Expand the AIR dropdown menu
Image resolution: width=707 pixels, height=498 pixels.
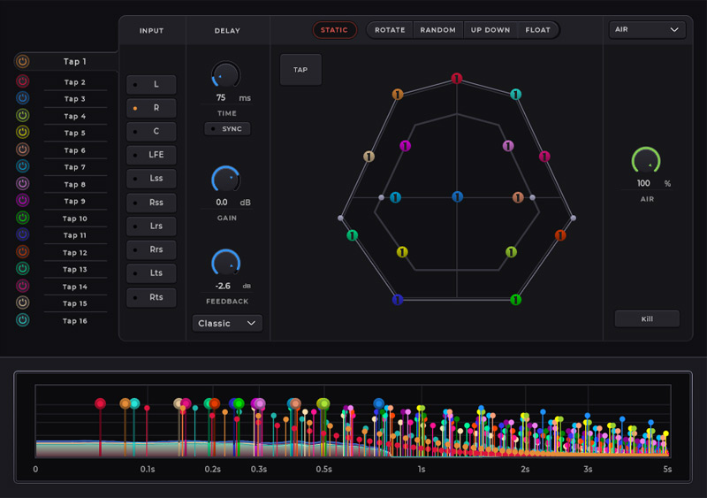(648, 30)
